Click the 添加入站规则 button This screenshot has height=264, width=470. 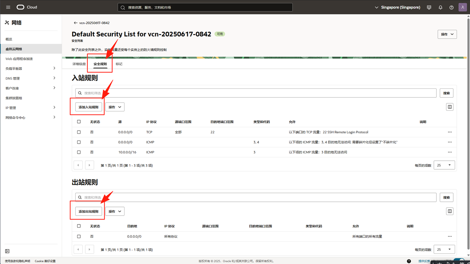89,107
